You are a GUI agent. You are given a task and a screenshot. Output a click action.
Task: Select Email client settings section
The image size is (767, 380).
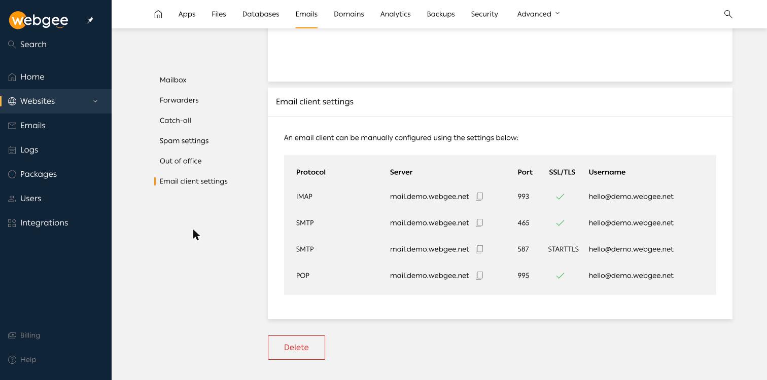click(x=193, y=181)
